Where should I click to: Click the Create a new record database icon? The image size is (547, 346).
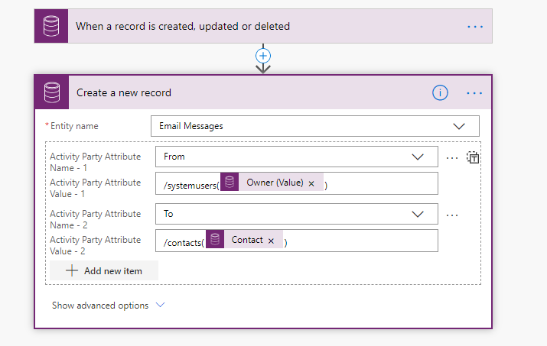[52, 92]
